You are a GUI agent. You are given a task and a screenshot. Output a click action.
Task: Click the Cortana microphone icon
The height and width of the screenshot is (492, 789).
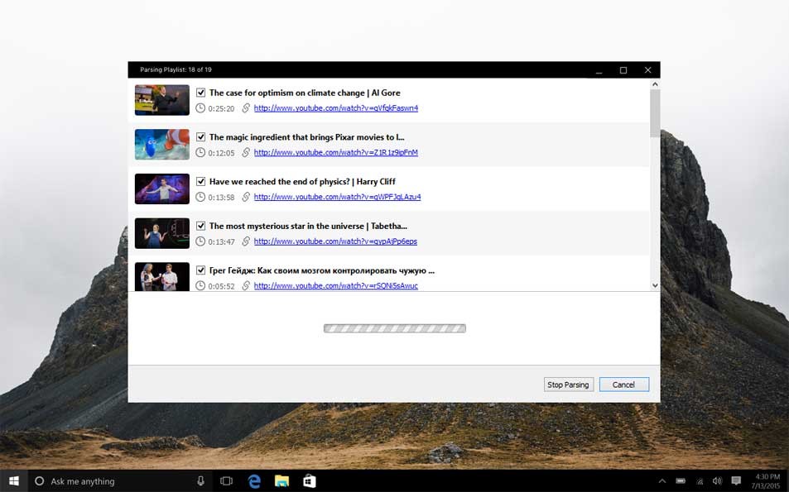(199, 480)
